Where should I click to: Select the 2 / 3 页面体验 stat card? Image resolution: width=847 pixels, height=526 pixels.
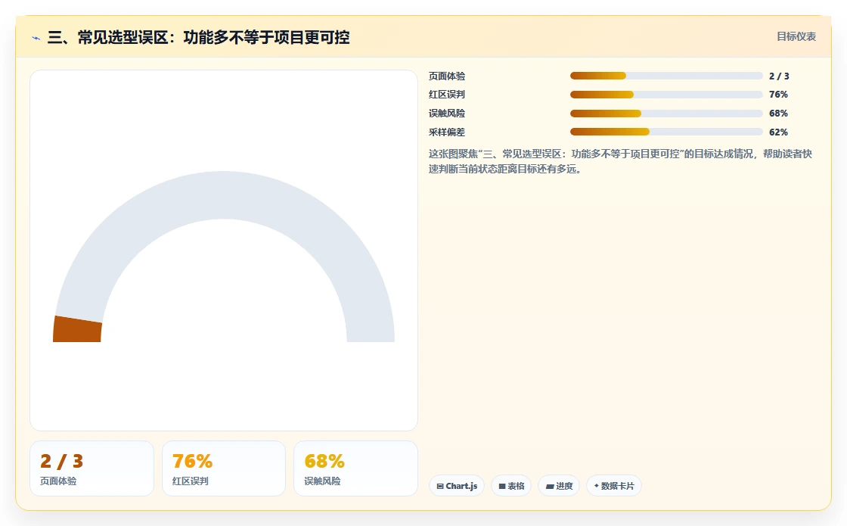(x=92, y=468)
